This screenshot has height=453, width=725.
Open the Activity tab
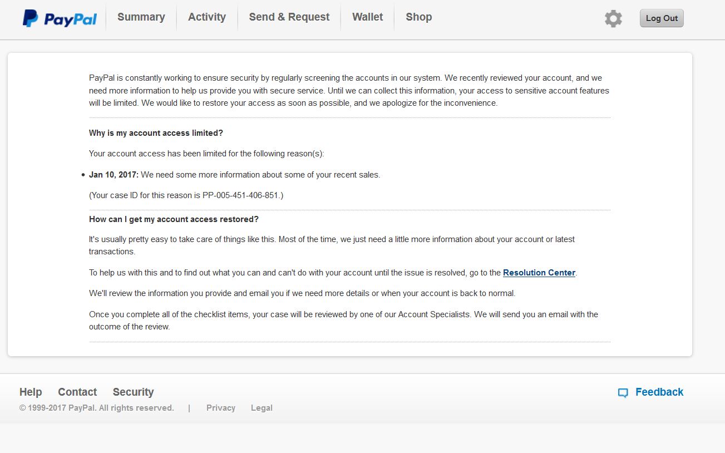pos(207,17)
